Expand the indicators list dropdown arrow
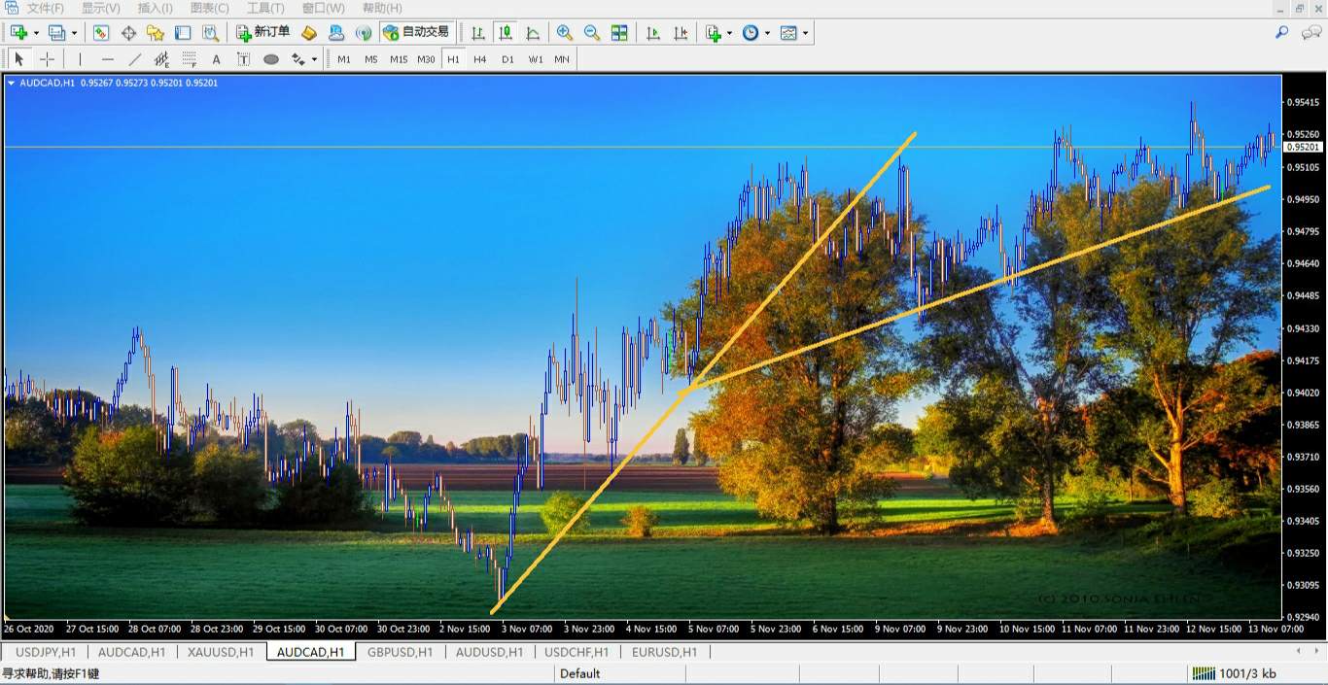1328x685 pixels. (x=729, y=33)
